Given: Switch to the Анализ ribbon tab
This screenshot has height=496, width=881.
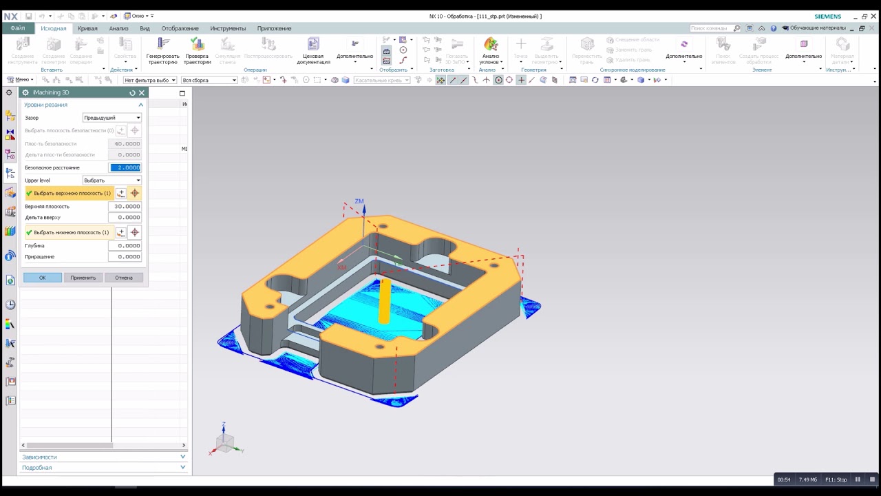Looking at the screenshot, I should pyautogui.click(x=118, y=28).
